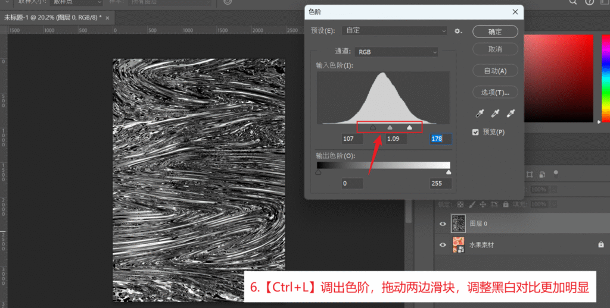This screenshot has height=308, width=610.
Task: Click the output white level slider
Action: click(x=449, y=172)
